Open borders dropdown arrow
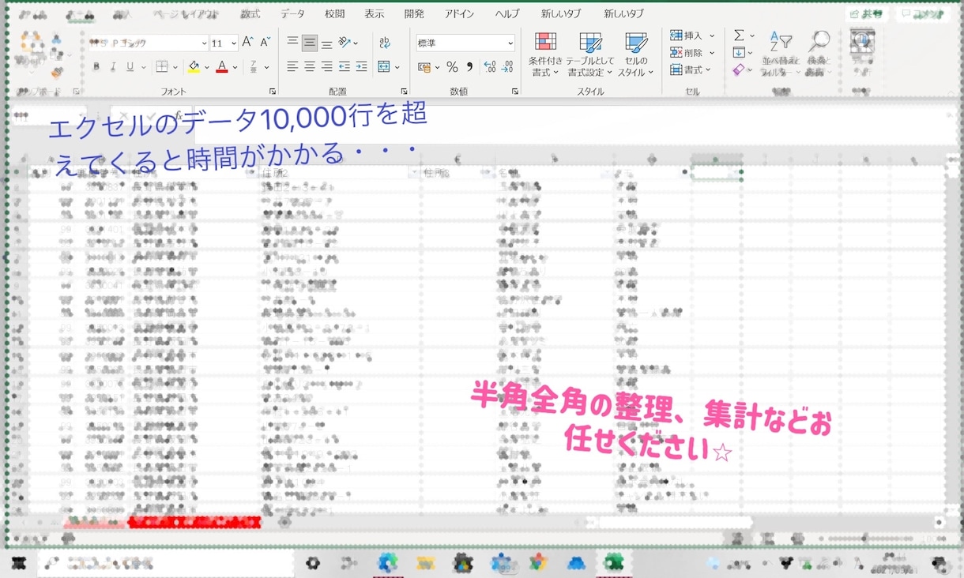Viewport: 964px width, 578px height. pos(175,68)
